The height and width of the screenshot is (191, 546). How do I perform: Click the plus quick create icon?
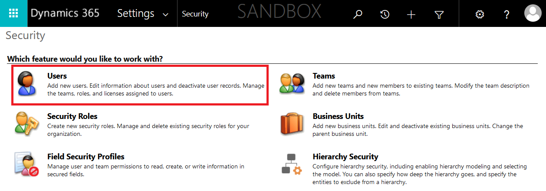tap(411, 14)
